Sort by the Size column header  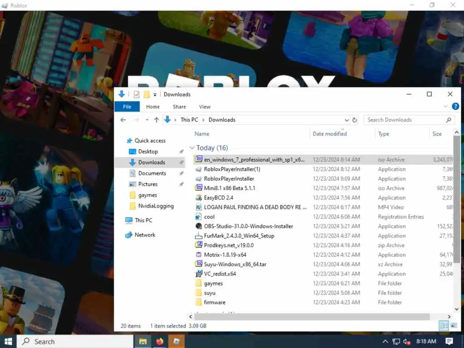click(437, 134)
